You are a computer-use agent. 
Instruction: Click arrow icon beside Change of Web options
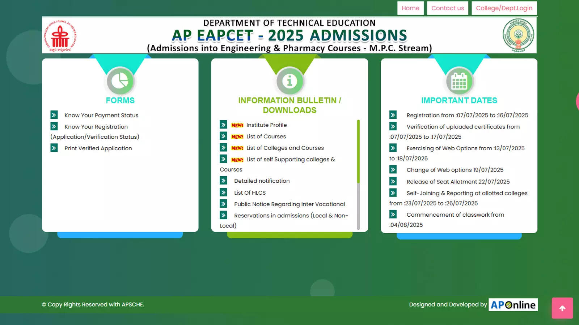click(x=393, y=169)
